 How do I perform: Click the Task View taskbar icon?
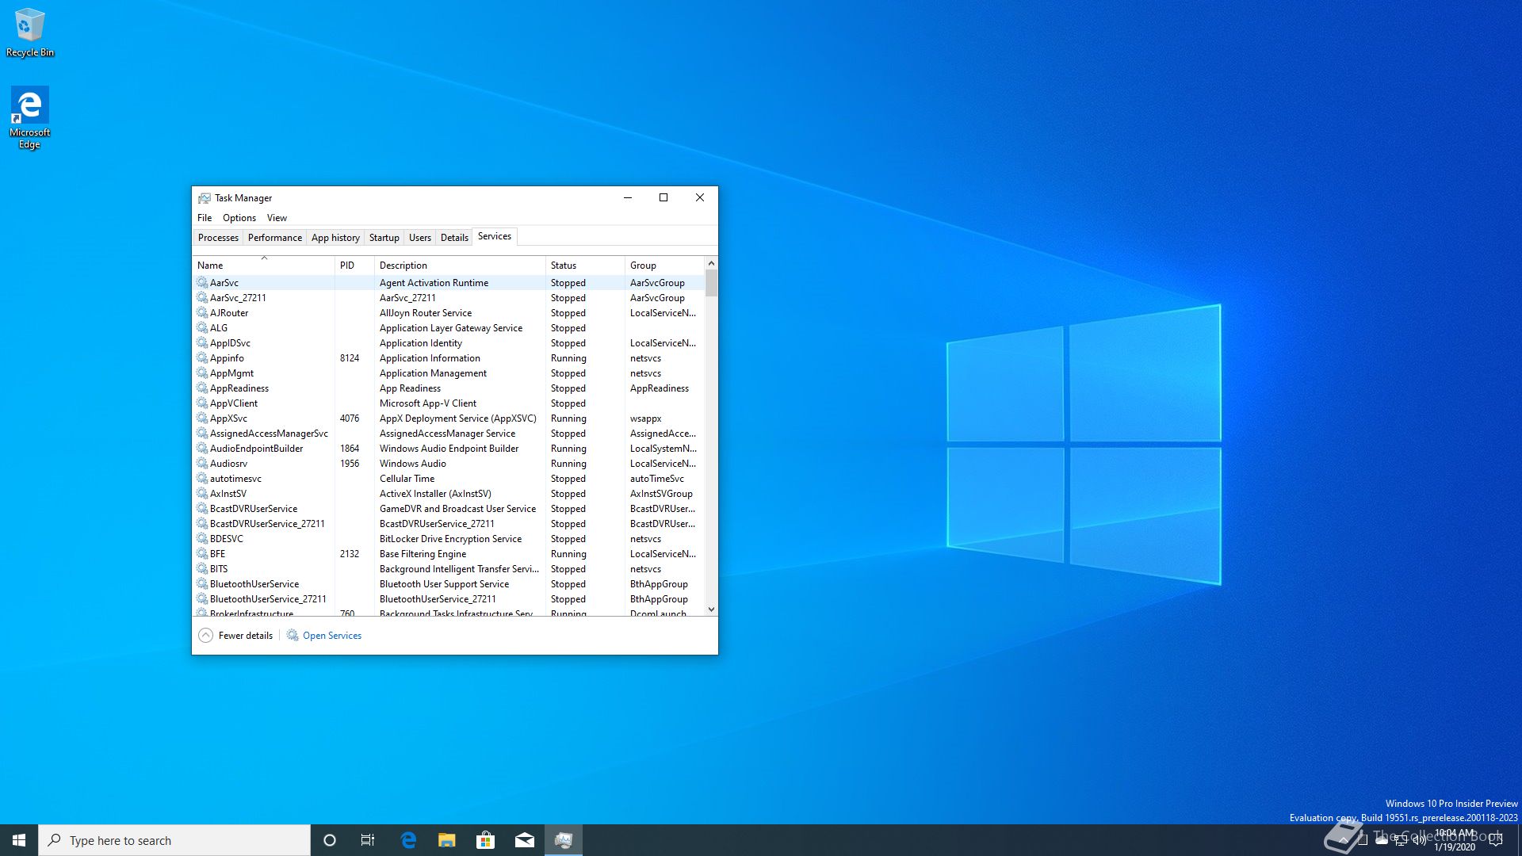click(x=368, y=840)
